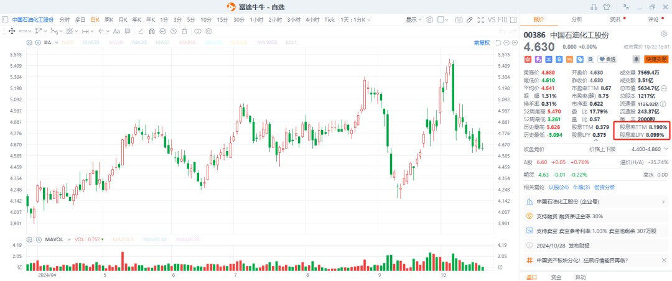Add a text label with Aa tool
This screenshot has height=281, width=672.
pyautogui.click(x=116, y=31)
